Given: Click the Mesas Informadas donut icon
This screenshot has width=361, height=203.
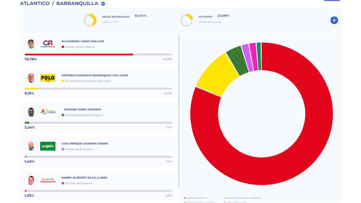Looking at the screenshot, I should pos(90,20).
